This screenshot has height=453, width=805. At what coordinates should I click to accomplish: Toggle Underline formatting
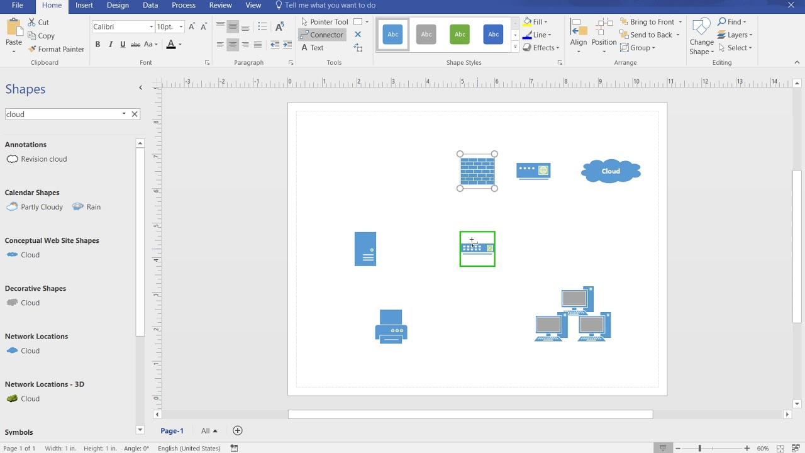123,45
